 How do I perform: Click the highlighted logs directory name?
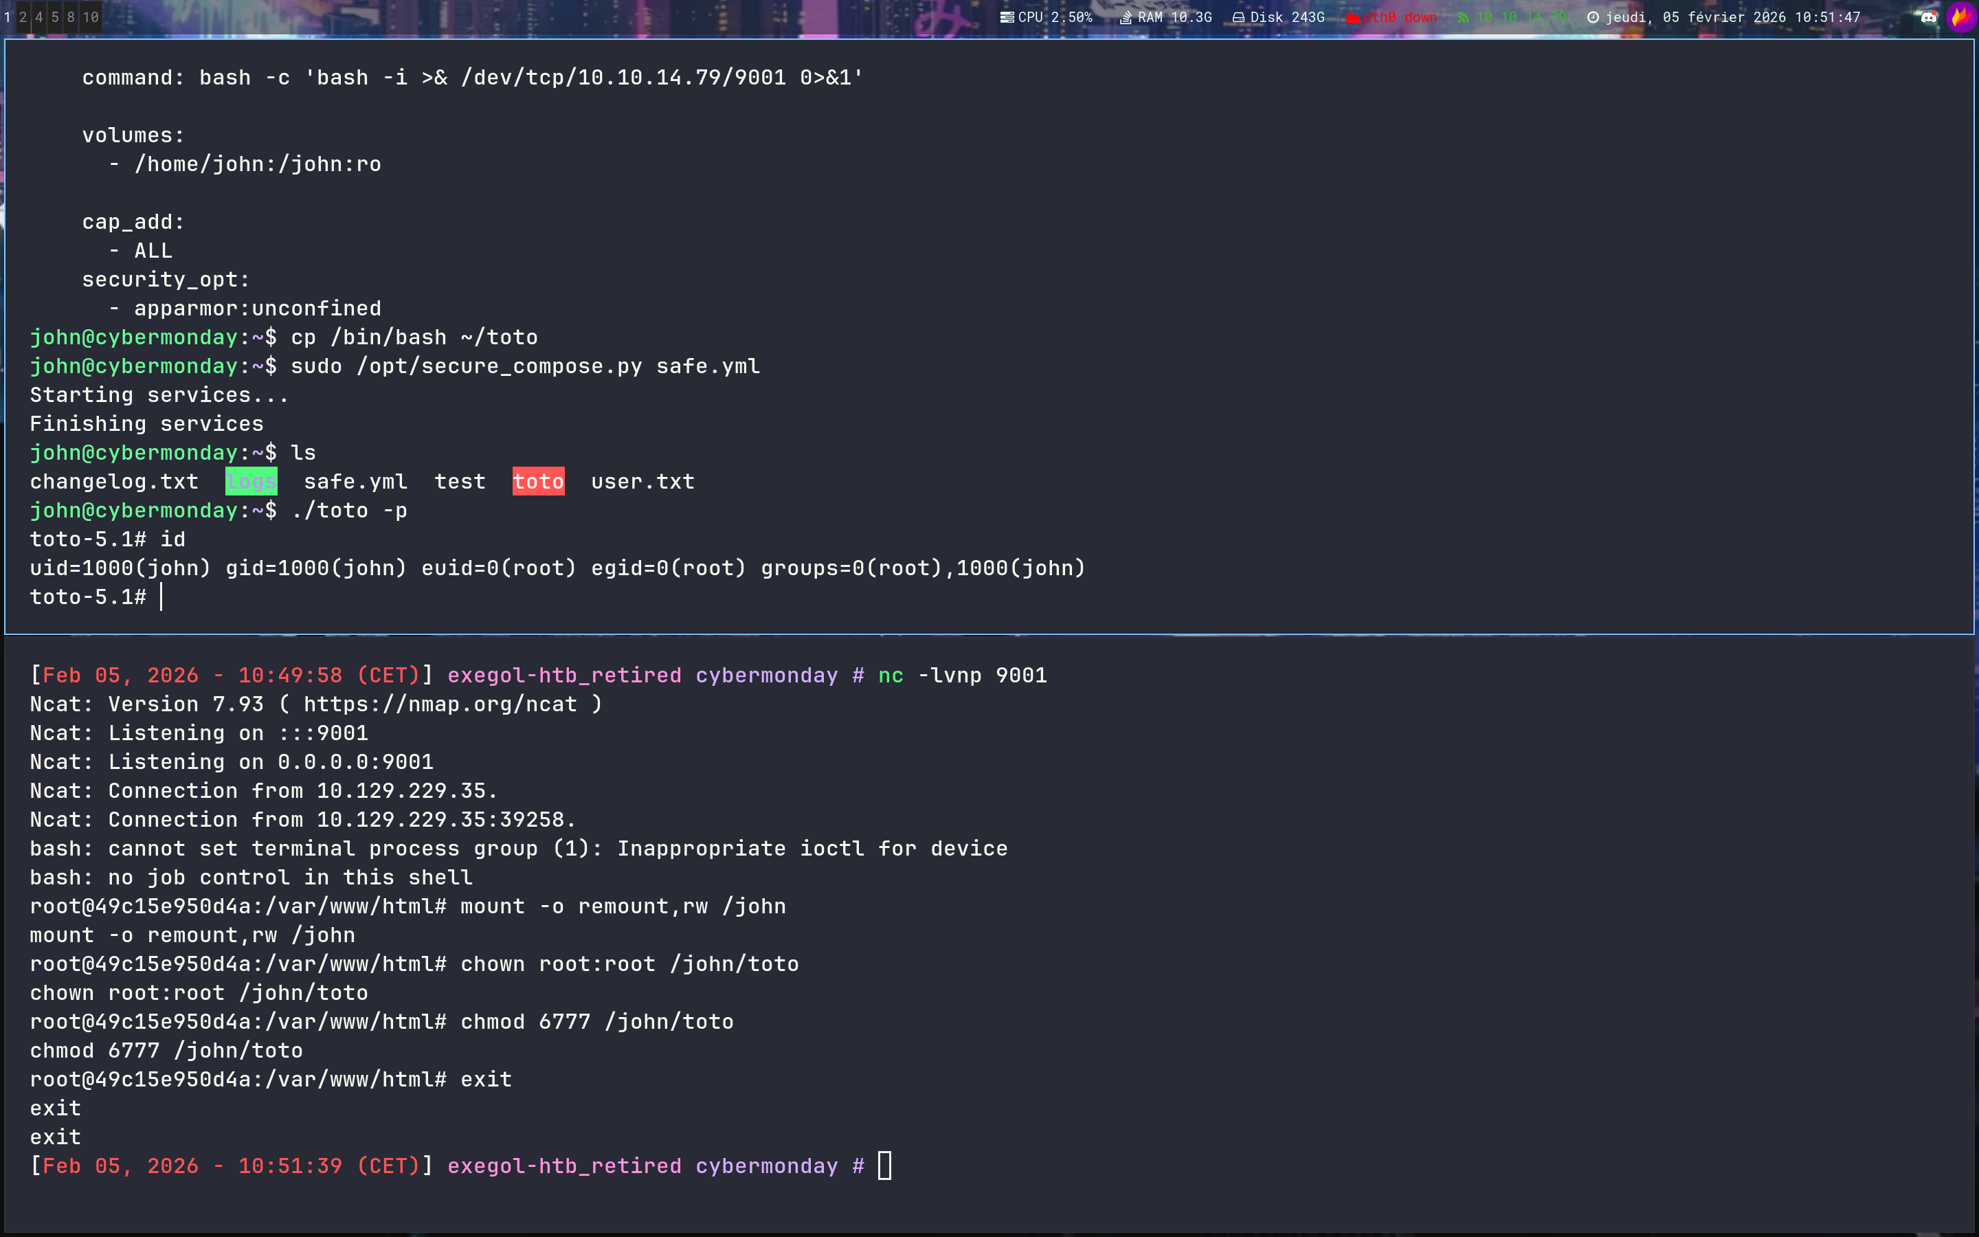(251, 481)
